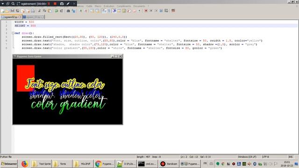Open the fonts folder taskbar button
This screenshot has height=168, width=299.
[x=62, y=164]
